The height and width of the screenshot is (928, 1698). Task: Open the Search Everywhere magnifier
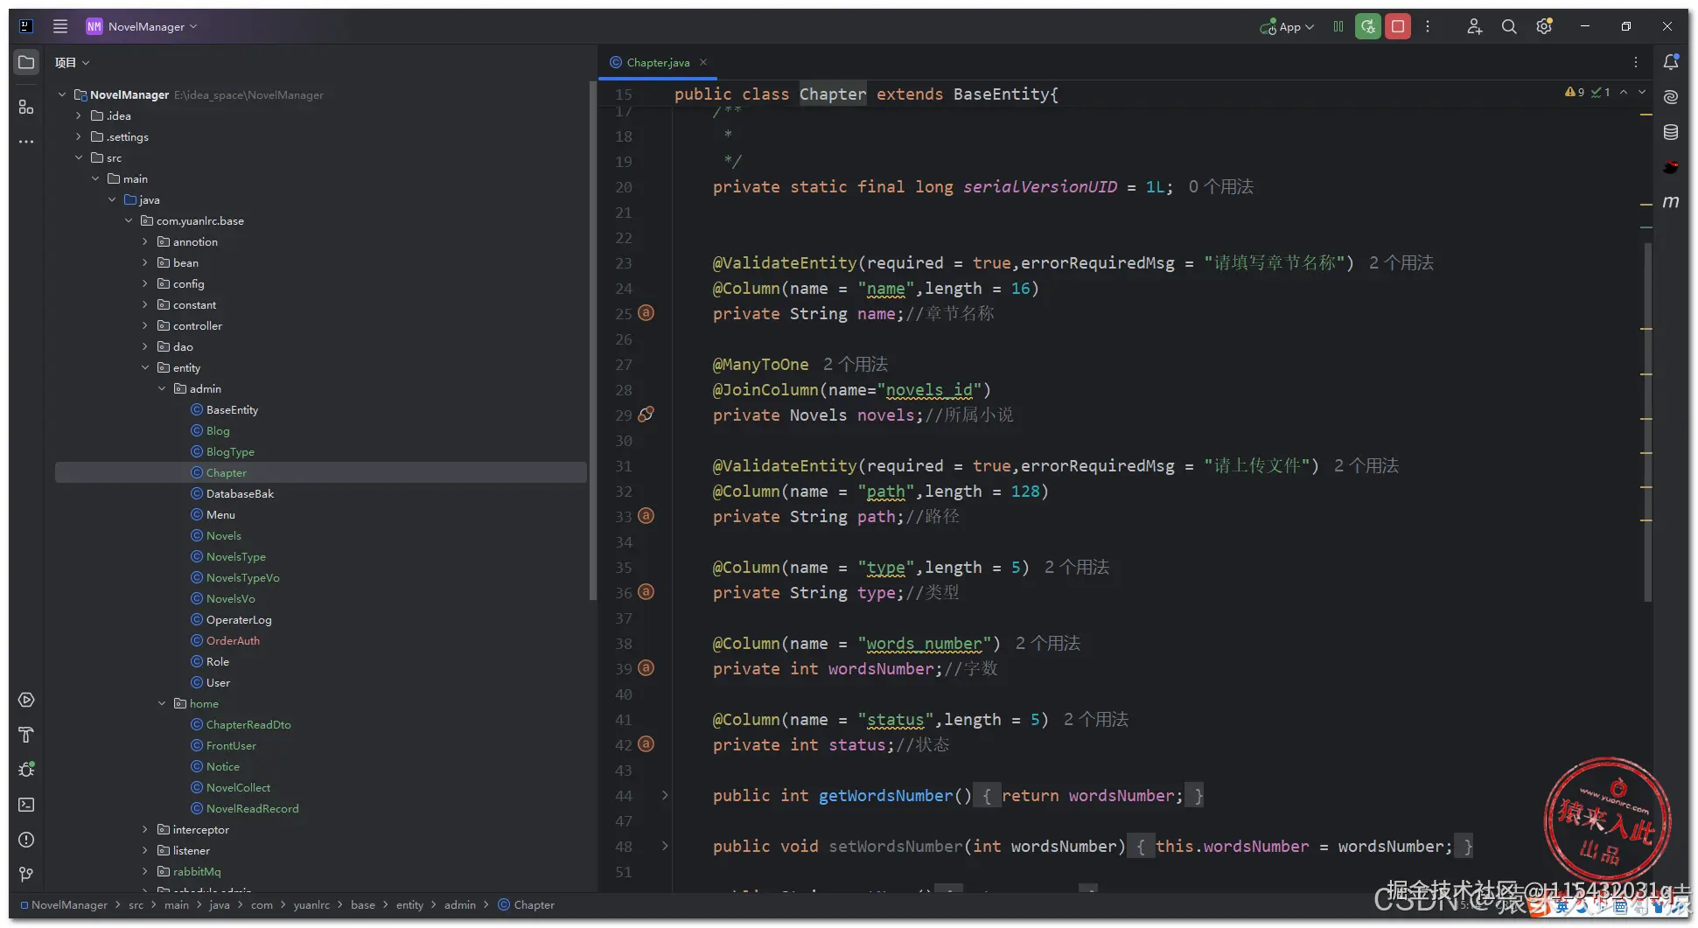coord(1509,27)
